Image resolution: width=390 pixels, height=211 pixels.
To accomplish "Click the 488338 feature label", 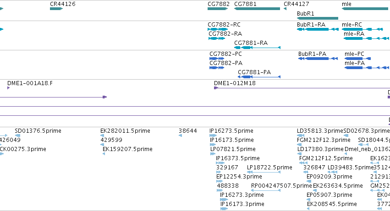I will point(228,186).
